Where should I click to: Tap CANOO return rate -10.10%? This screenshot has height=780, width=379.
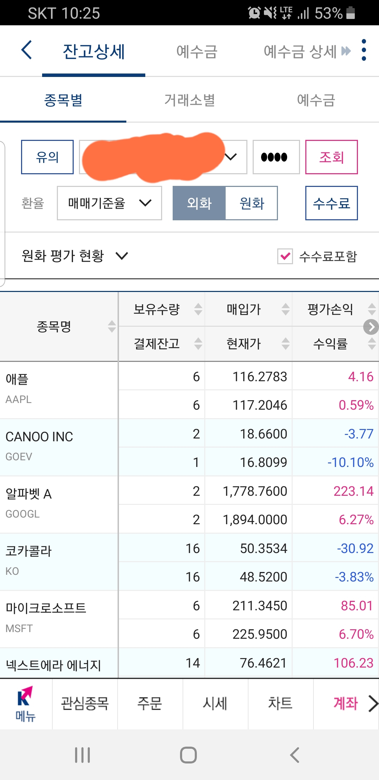tap(351, 462)
